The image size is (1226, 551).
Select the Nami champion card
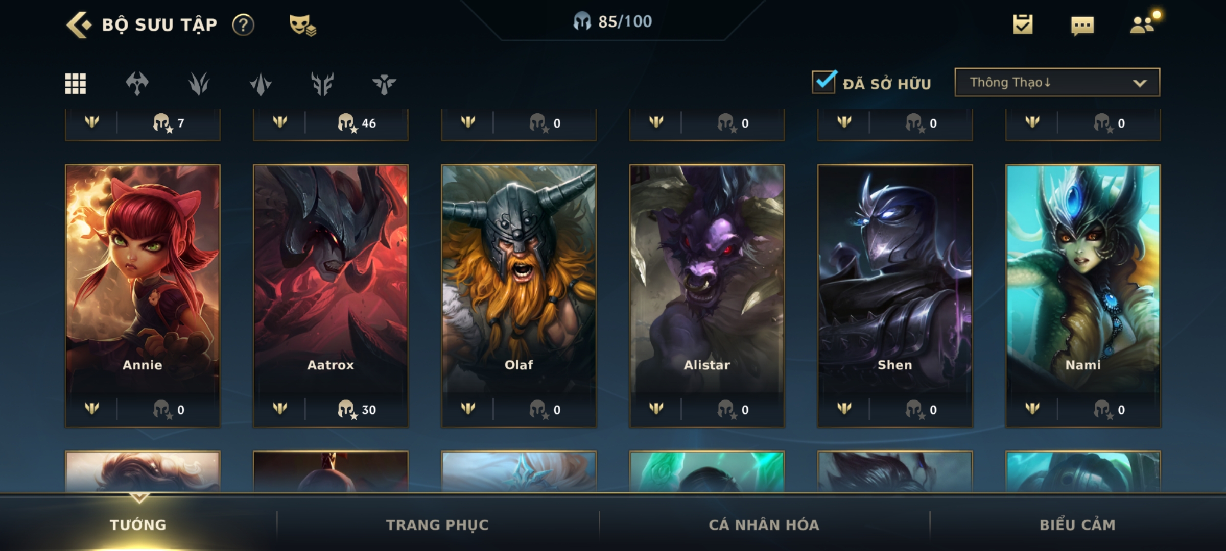tap(1083, 295)
